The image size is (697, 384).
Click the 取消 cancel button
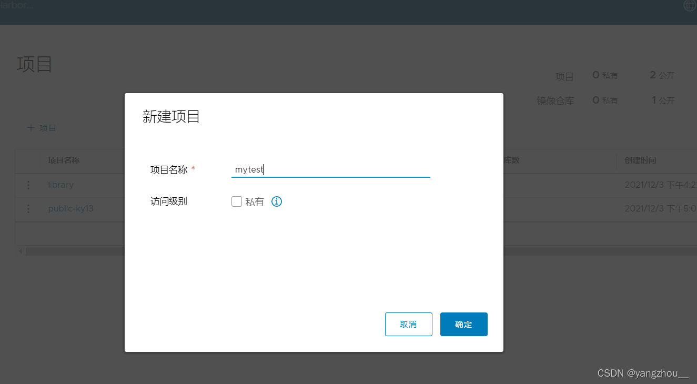tap(409, 324)
